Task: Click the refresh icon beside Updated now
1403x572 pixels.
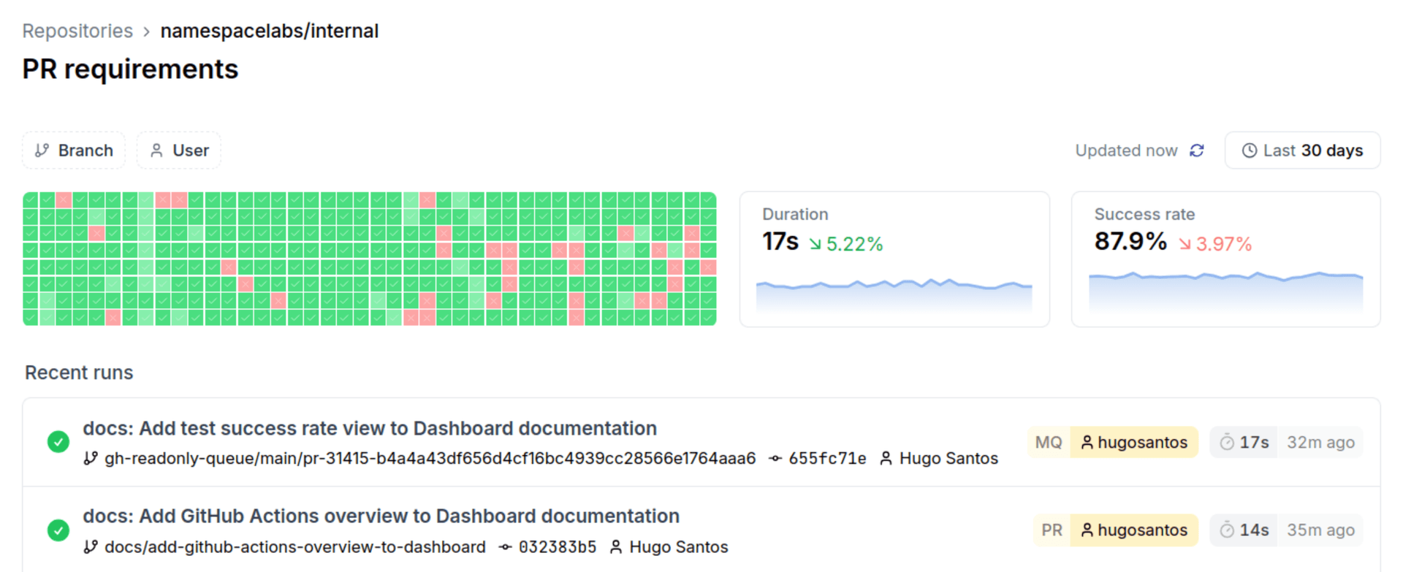Action: click(1197, 150)
